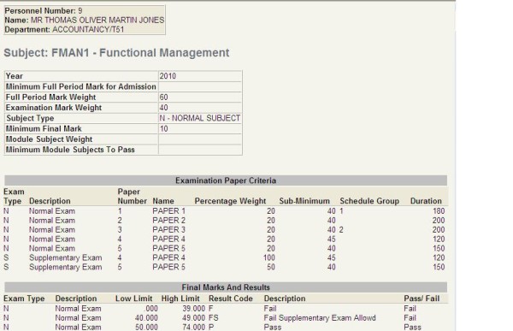Select PAPER 1 in the criteria table
513x331 pixels.
click(168, 211)
